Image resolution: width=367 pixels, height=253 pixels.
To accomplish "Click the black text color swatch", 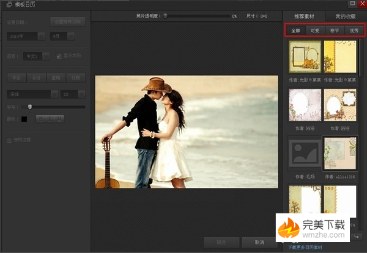I will tap(24, 119).
